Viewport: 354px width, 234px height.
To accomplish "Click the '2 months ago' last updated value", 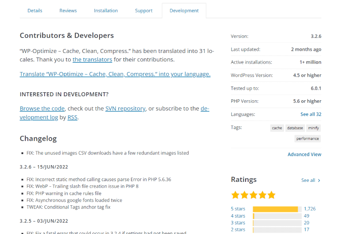I will (306, 49).
